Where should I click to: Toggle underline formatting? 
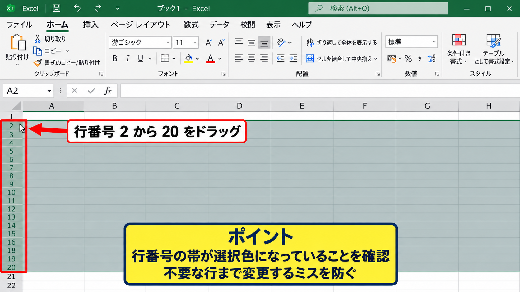click(141, 58)
